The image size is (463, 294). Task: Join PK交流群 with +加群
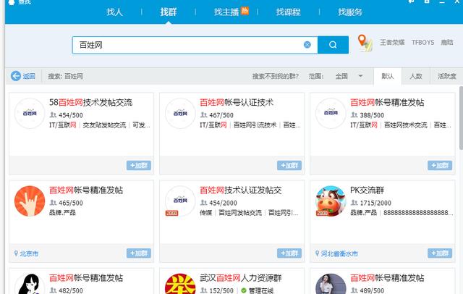(x=440, y=253)
